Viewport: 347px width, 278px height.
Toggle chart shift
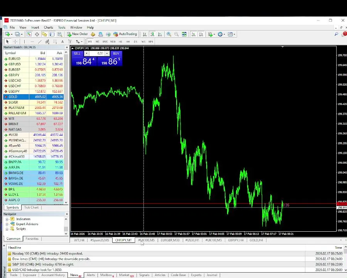(x=201, y=34)
